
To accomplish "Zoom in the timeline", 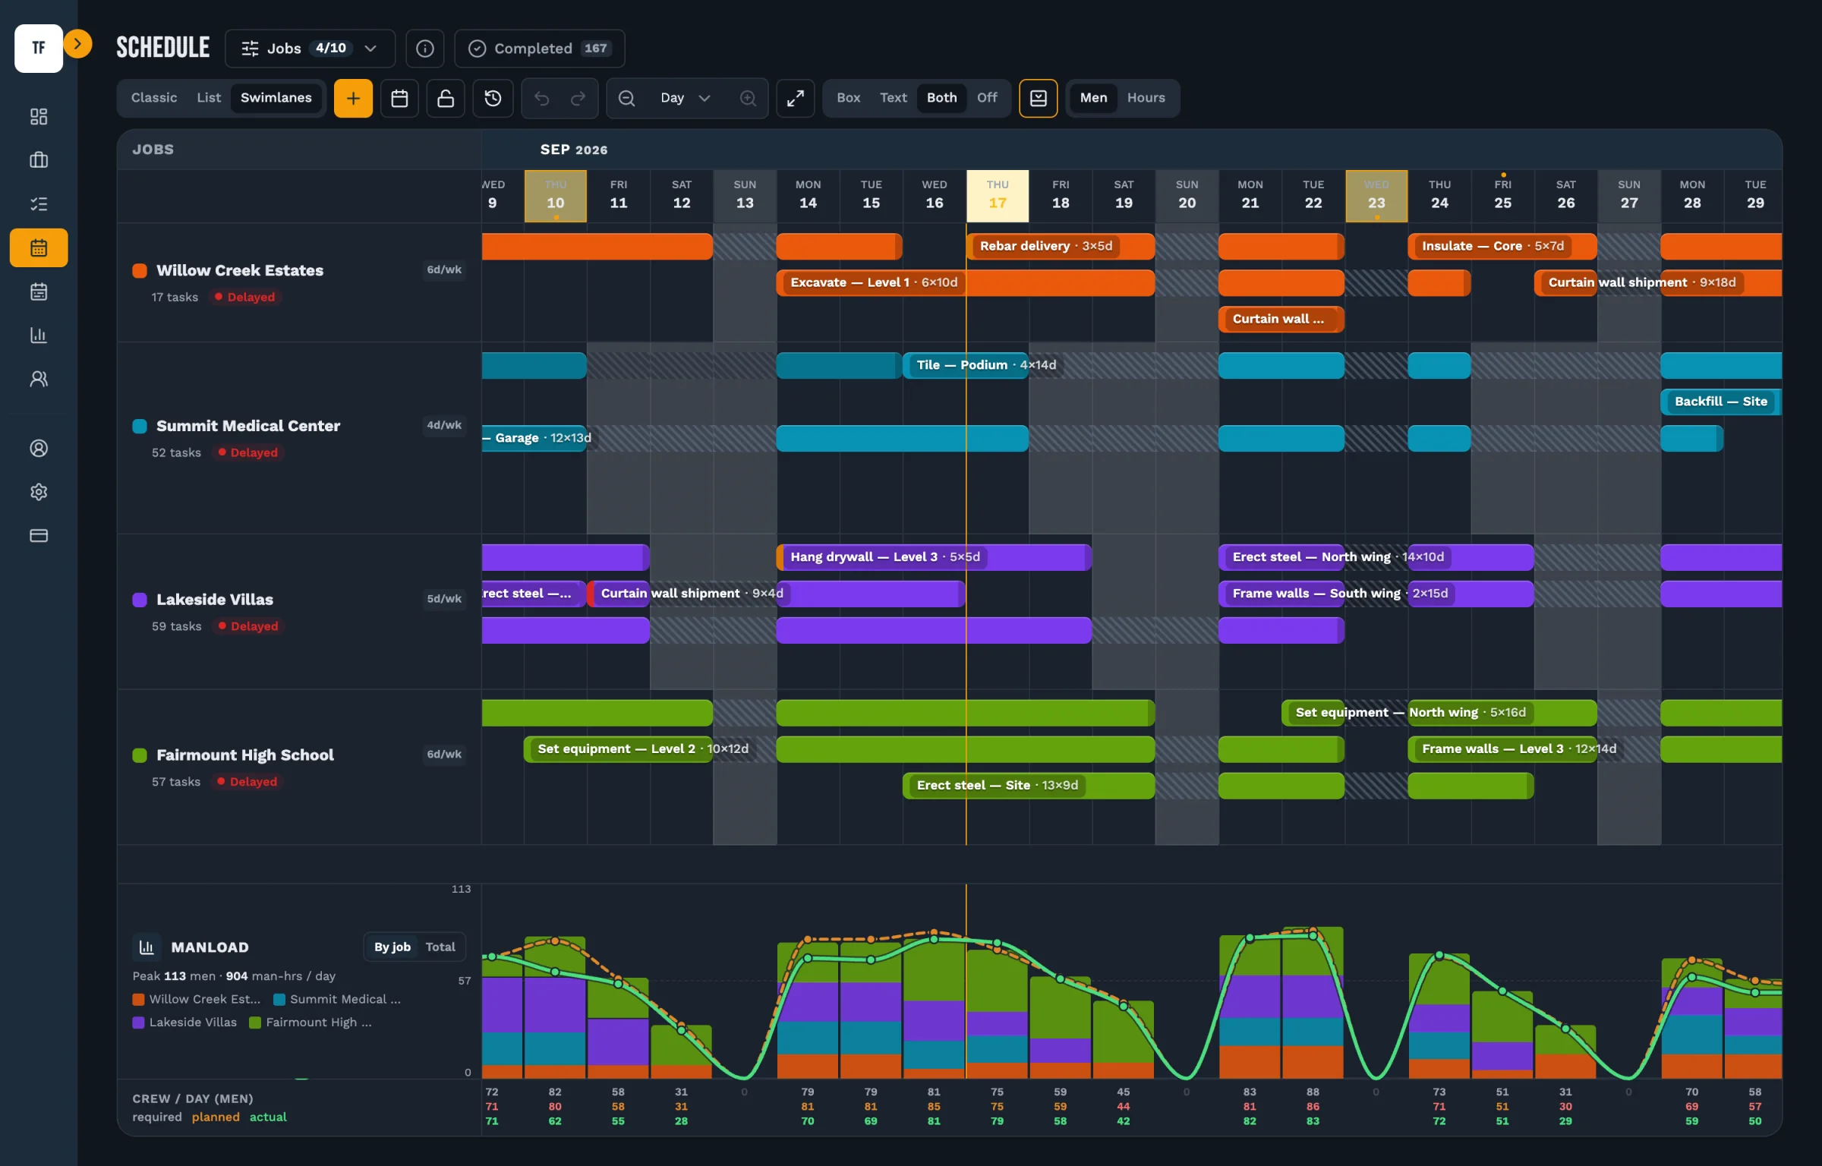I will pos(748,98).
